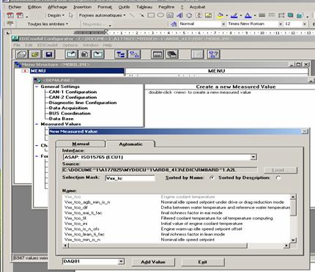Open the Normal style dropdown arrow

click(223, 24)
